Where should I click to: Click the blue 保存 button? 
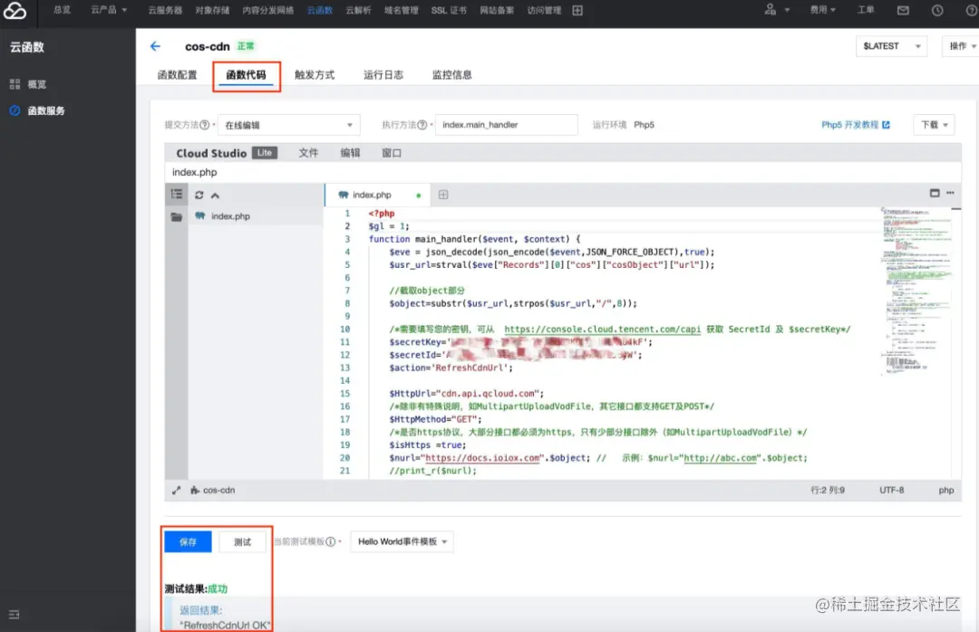coord(188,541)
